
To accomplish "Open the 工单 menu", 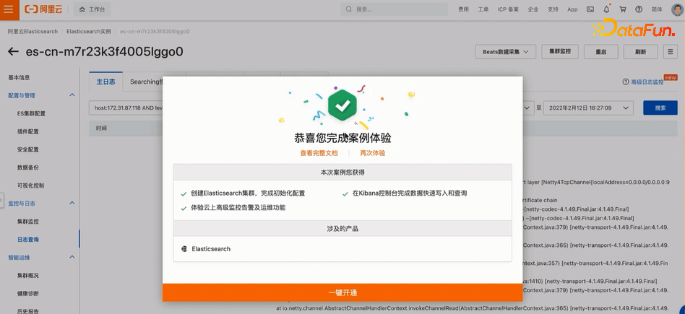I will (x=483, y=9).
